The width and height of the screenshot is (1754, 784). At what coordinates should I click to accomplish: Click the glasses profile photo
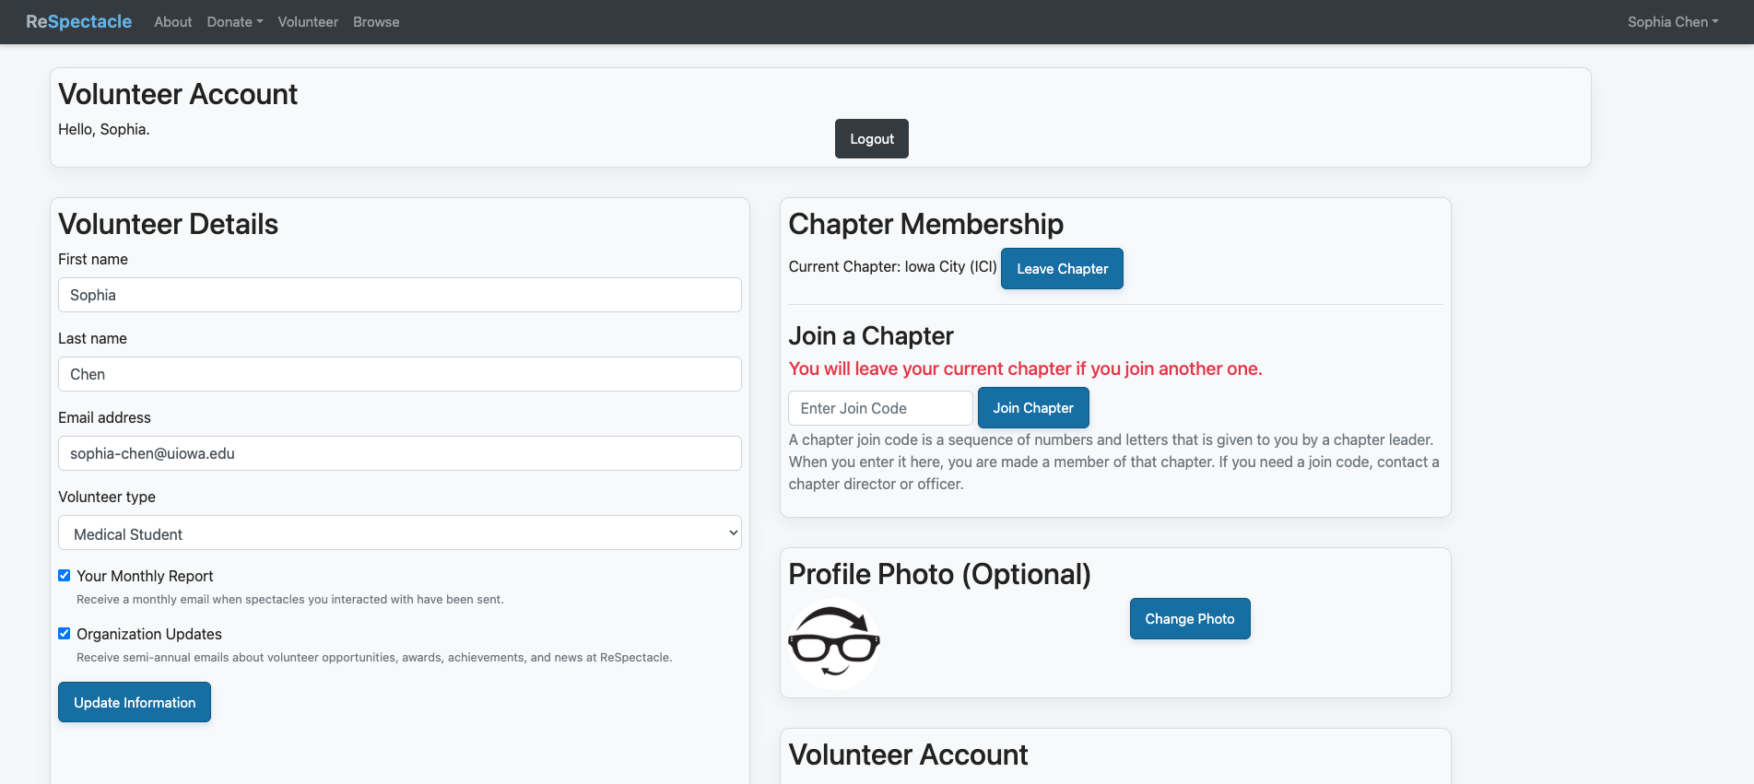click(834, 644)
